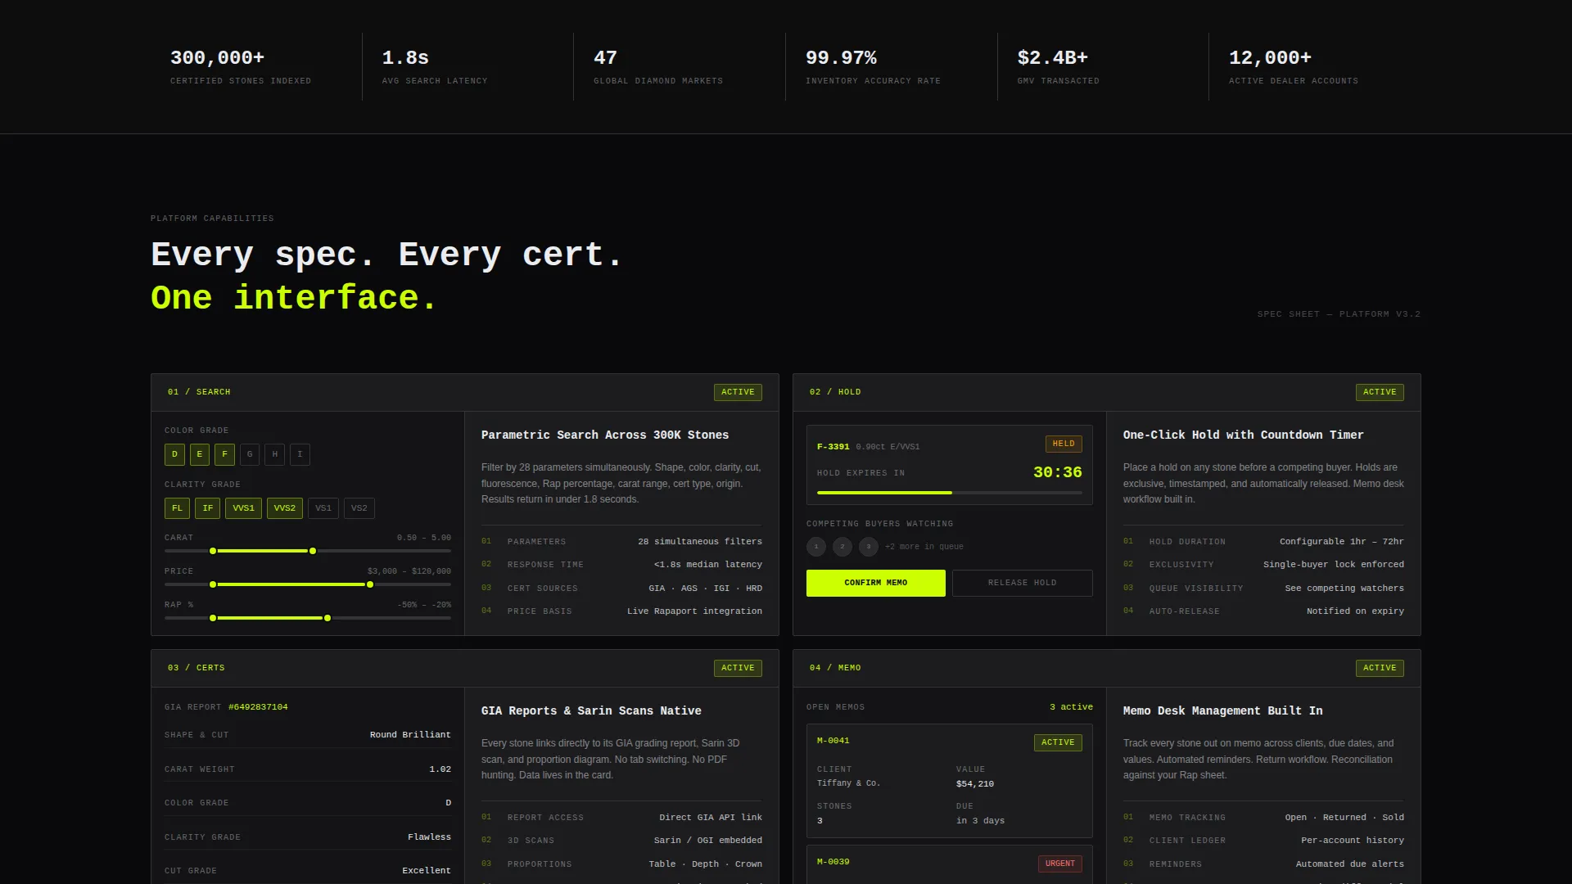Click '1.8s' avg search latency stat
1572x884 pixels.
pyautogui.click(x=405, y=58)
